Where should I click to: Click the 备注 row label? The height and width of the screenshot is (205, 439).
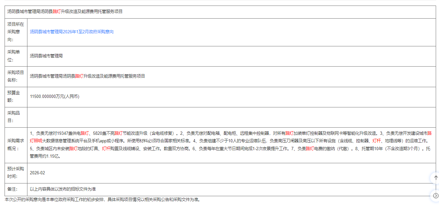coord(12,189)
